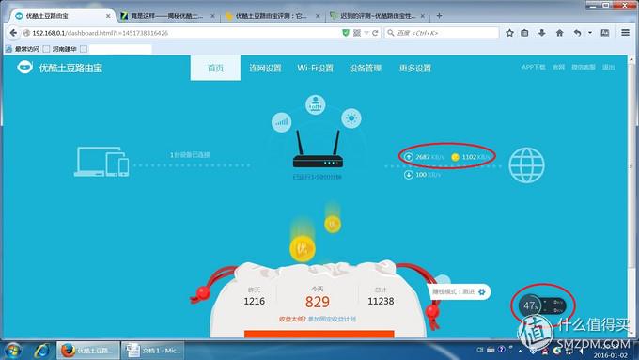Image resolution: width=639 pixels, height=360 pixels.
Task: Click the globe internet icon
Action: pos(526,165)
